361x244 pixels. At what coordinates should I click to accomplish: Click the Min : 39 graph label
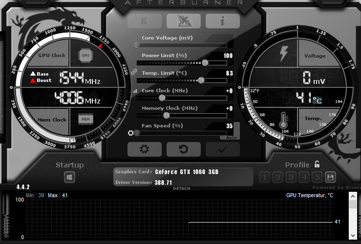pos(35,196)
